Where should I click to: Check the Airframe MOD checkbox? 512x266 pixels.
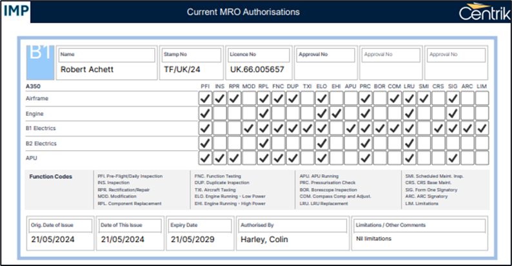249,99
